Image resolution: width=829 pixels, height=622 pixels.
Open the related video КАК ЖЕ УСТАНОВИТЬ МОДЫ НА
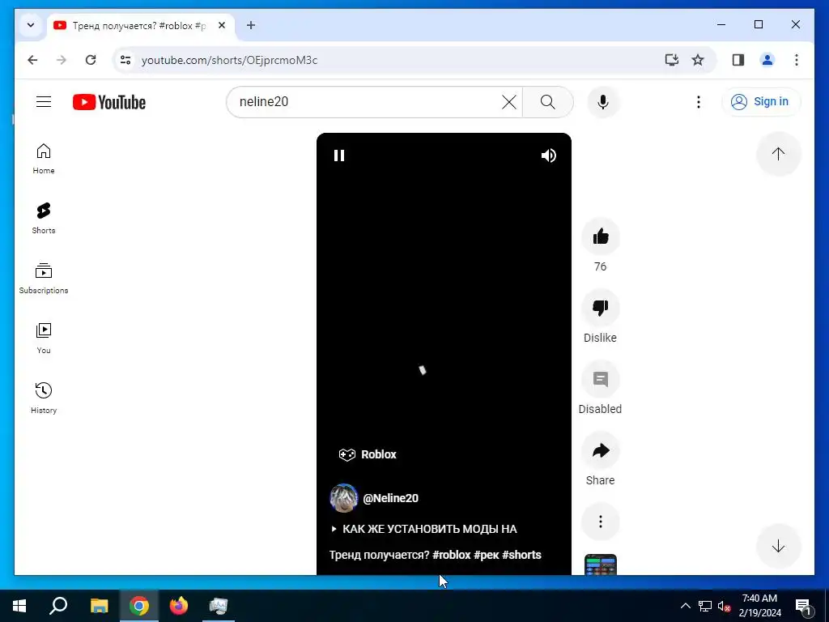424,529
